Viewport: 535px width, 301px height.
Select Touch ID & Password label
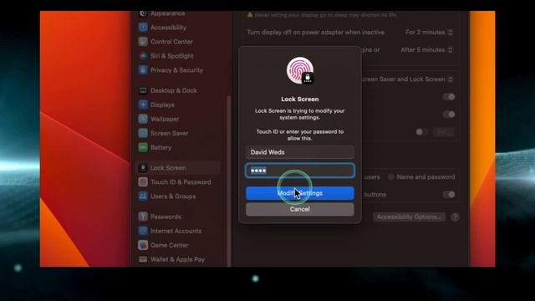pyautogui.click(x=181, y=182)
